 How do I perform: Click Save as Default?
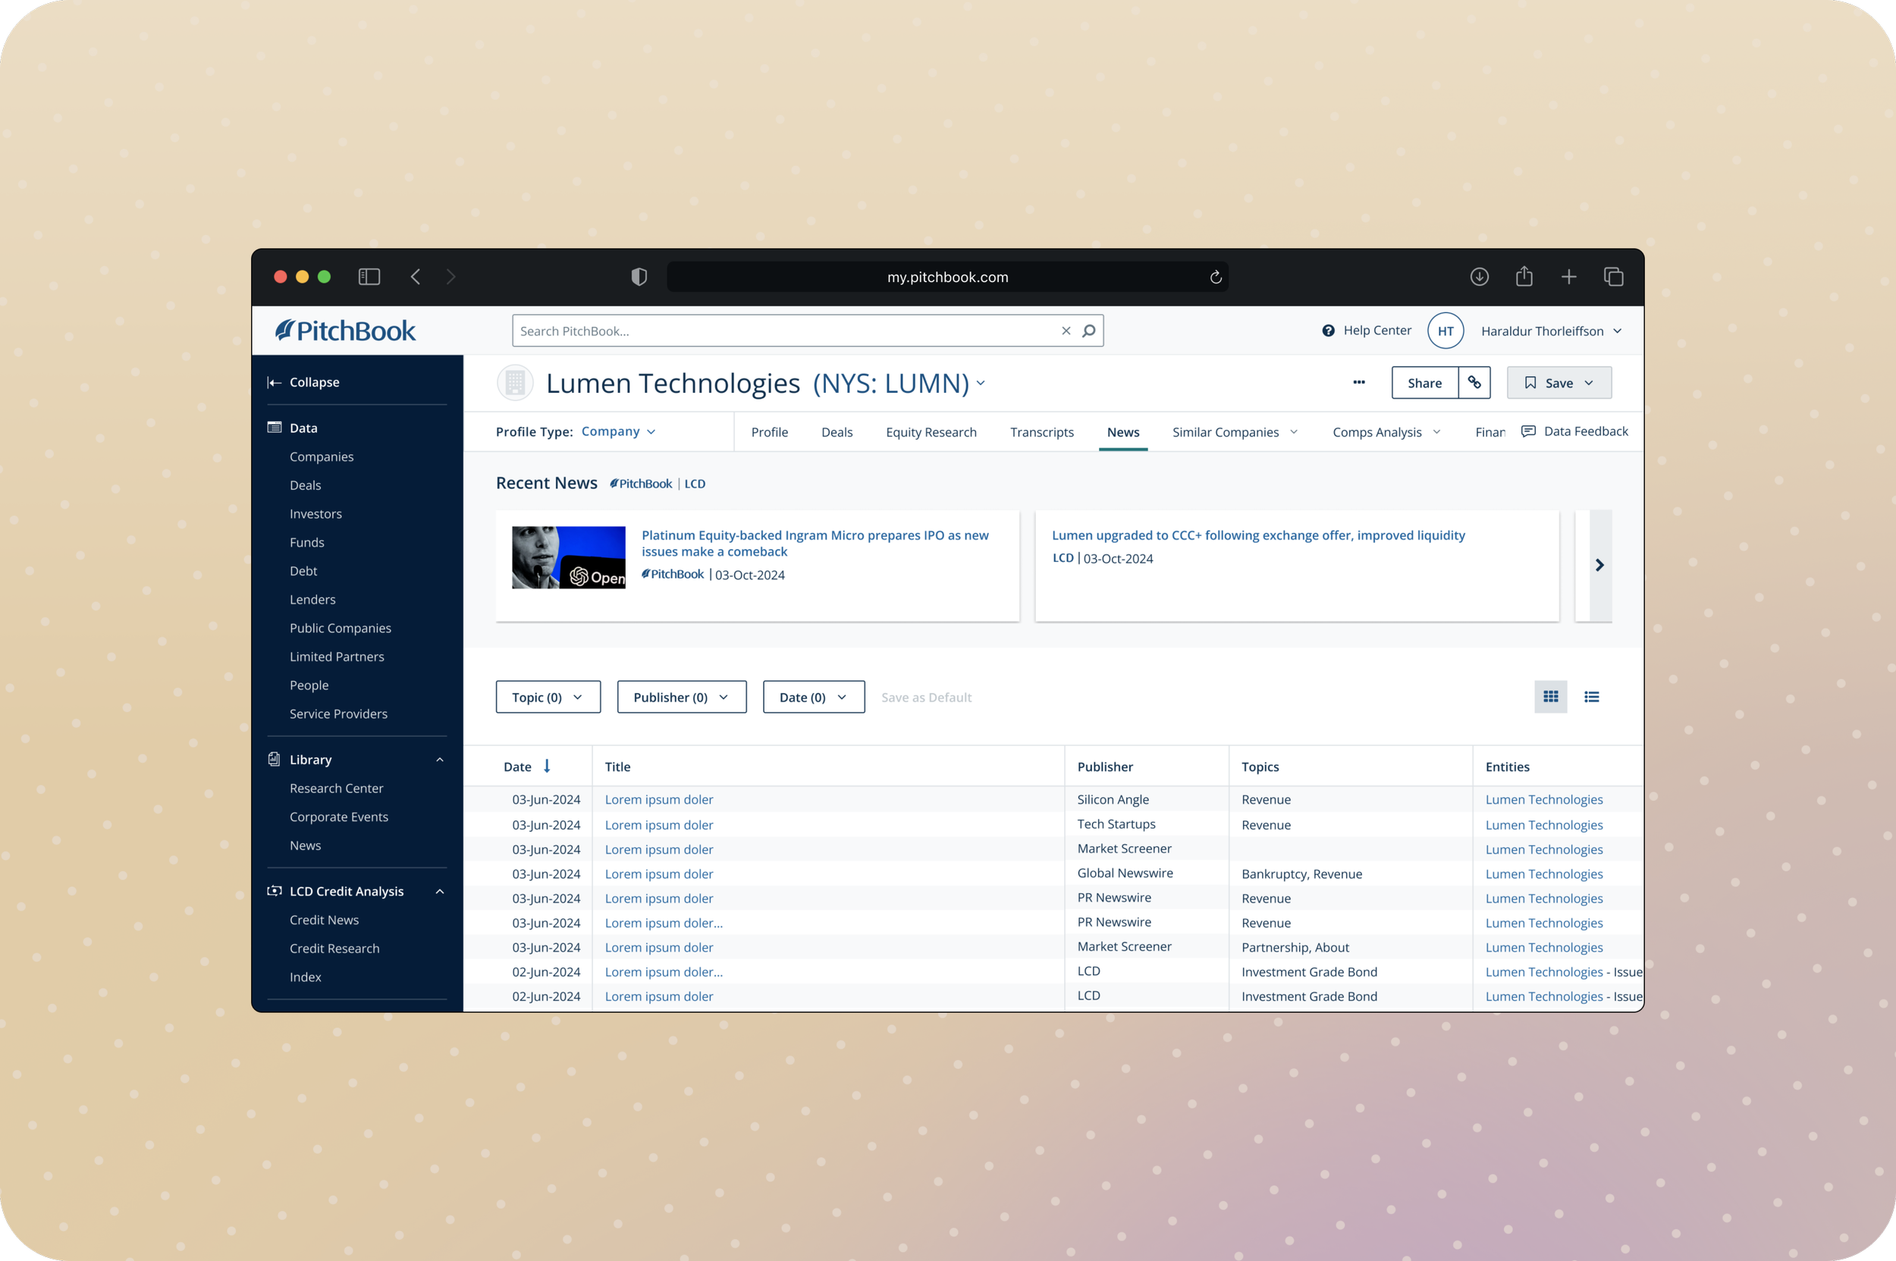[x=925, y=696]
